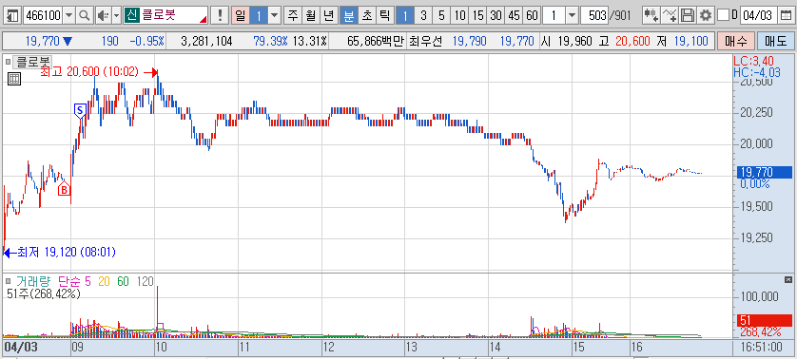Click the 60 moving average legend
The width and height of the screenshot is (797, 359).
(x=123, y=281)
